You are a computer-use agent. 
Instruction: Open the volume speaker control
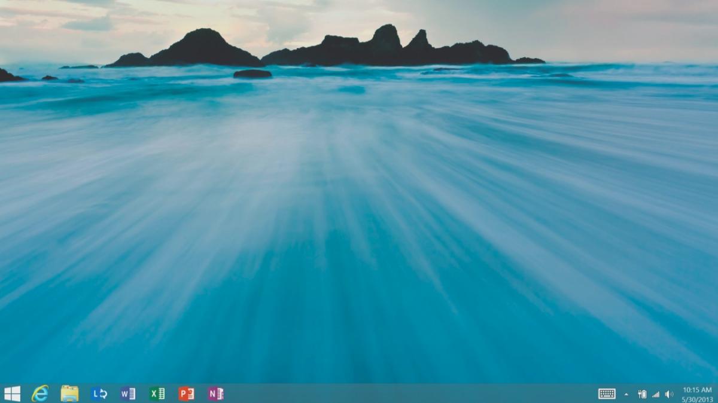(x=669, y=394)
